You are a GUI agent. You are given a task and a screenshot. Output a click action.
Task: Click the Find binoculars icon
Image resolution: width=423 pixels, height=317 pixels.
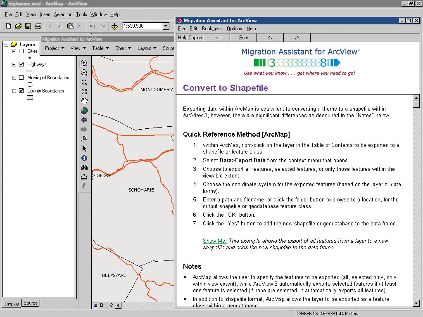84,168
